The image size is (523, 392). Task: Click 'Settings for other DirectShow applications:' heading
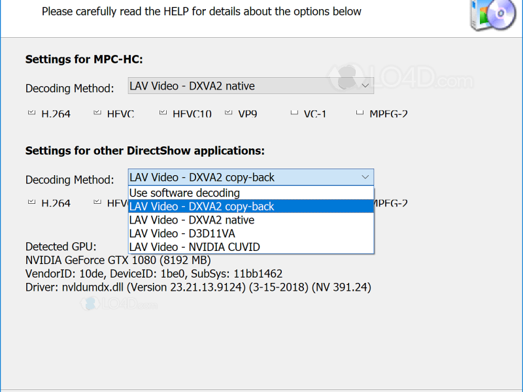tap(144, 151)
